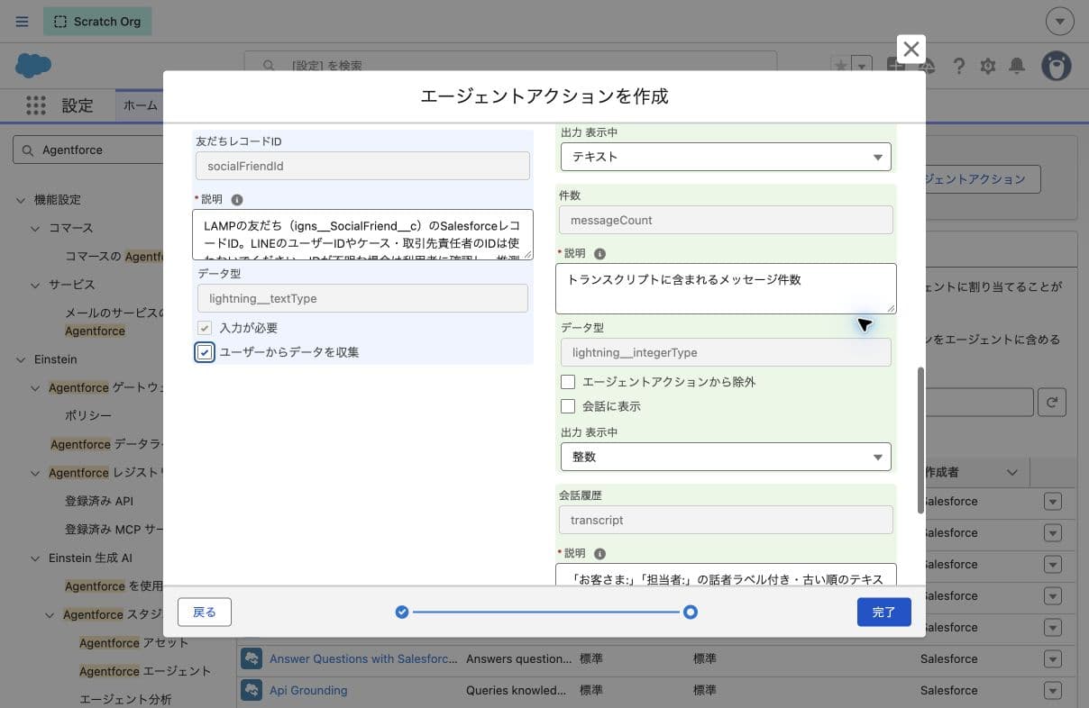This screenshot has width=1089, height=708.
Task: Collapse the Agentforce スタジオ tree node
Action: 50,614
